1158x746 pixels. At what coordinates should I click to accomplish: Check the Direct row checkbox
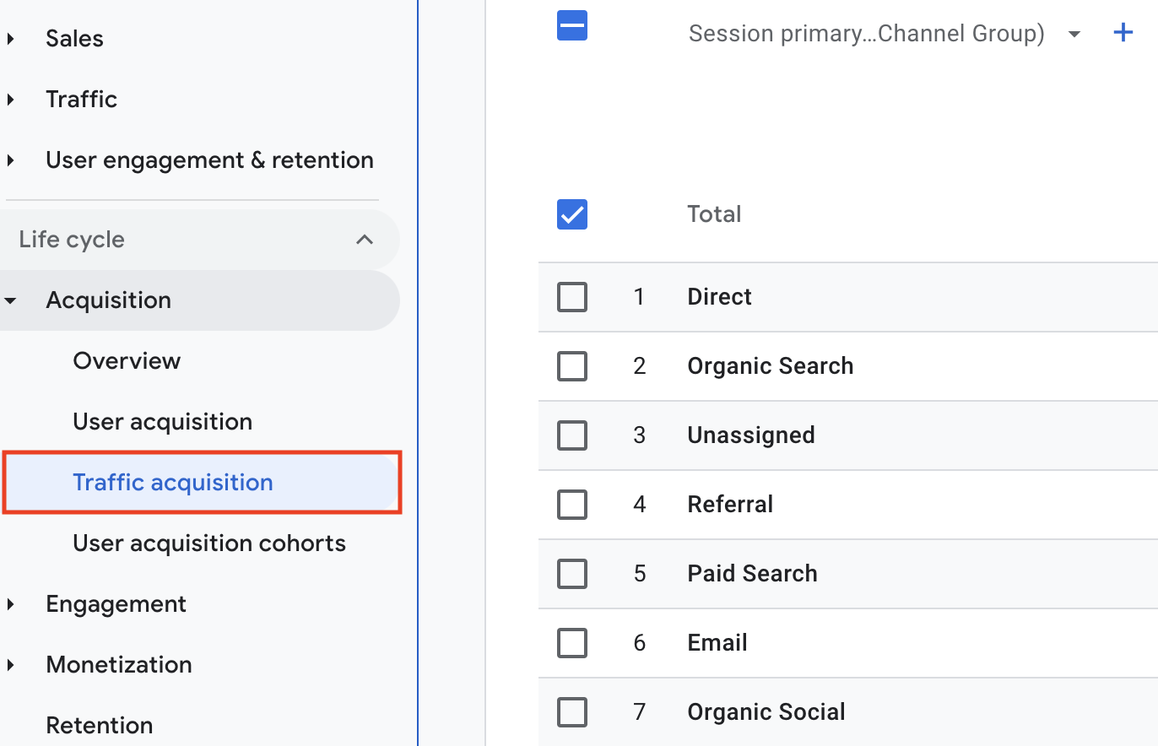[x=571, y=297]
